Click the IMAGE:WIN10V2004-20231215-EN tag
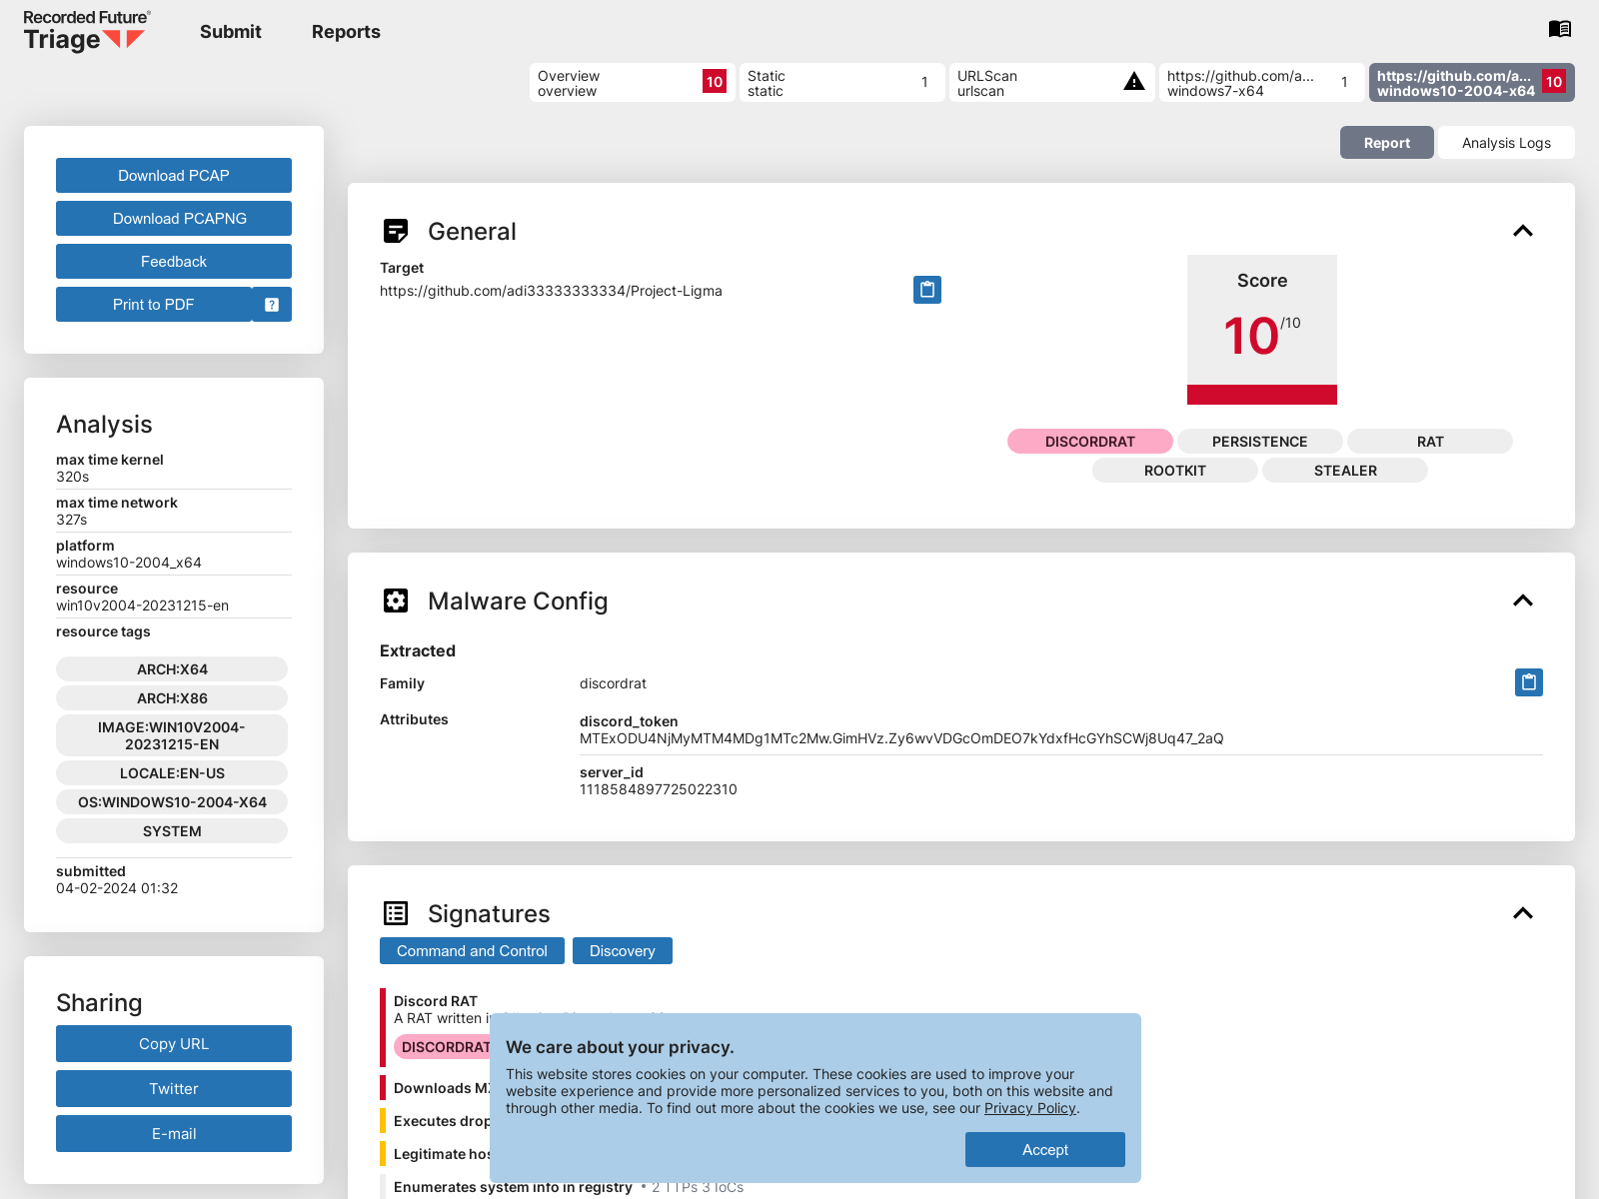 (x=172, y=736)
